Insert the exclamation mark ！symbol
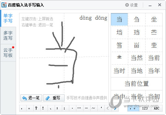Image resolution: width=166 pixels, height=115 pixels. [44, 108]
